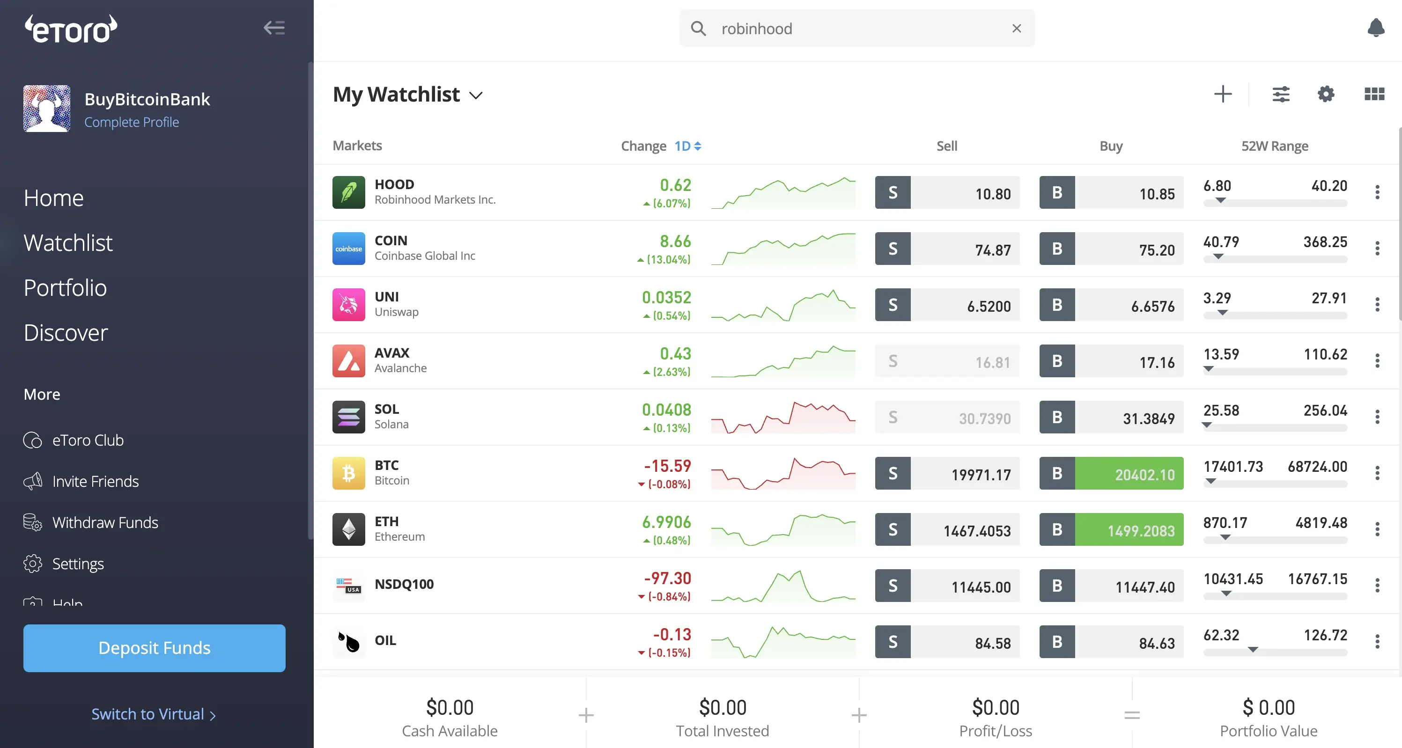Screen dimensions: 1402x748
Task: Click the OIL 52W range bar
Action: 1275,652
